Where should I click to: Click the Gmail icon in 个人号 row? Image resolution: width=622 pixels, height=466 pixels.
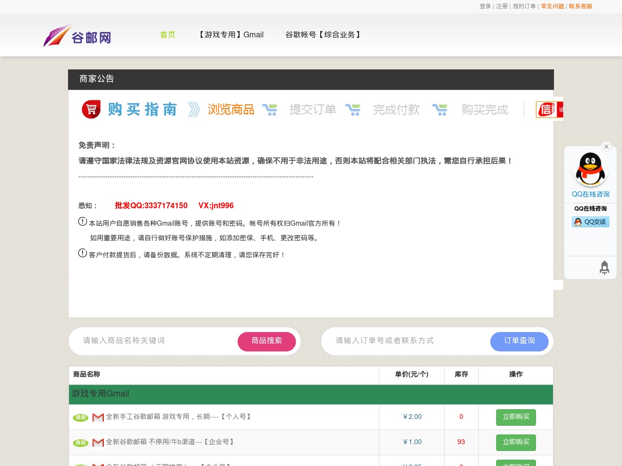tap(98, 417)
